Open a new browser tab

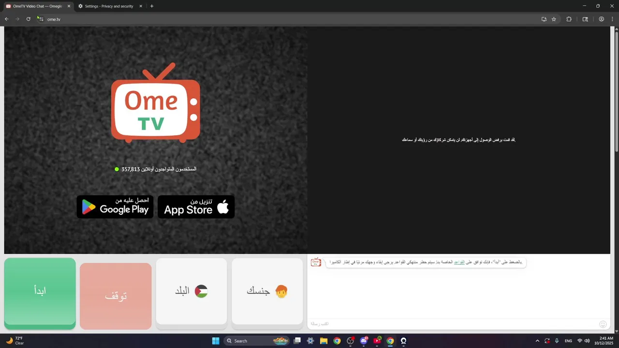tap(152, 6)
